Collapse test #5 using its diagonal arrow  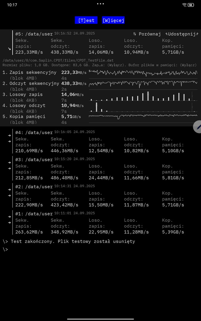[x=9, y=48]
